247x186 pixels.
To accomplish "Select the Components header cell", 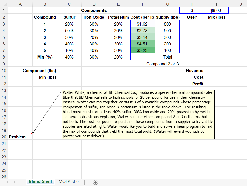I will (x=94, y=10).
